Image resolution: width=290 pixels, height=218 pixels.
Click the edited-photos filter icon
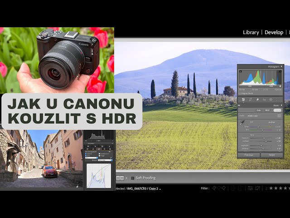tap(250, 188)
